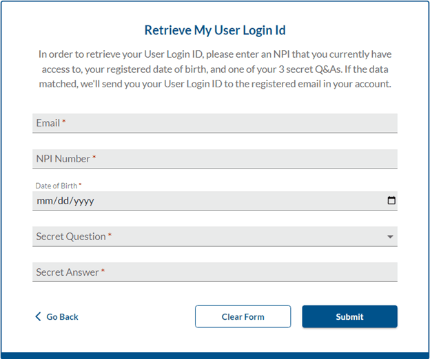Submit the retrieve login ID form

(x=349, y=316)
